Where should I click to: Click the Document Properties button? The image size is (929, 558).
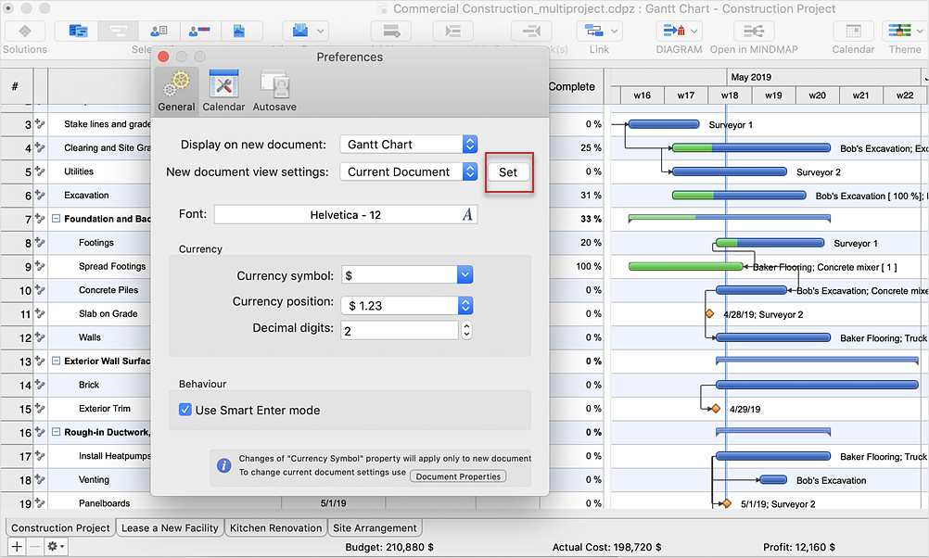(x=458, y=476)
